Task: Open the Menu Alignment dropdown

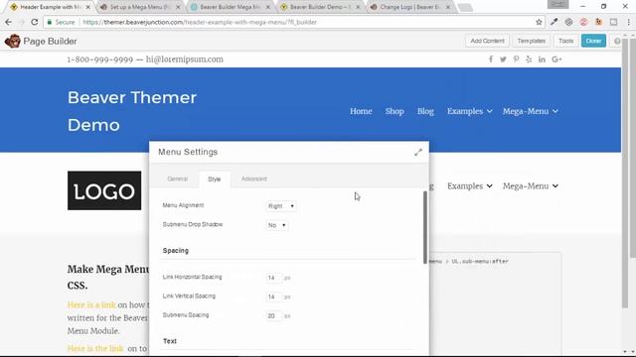Action: tap(280, 206)
